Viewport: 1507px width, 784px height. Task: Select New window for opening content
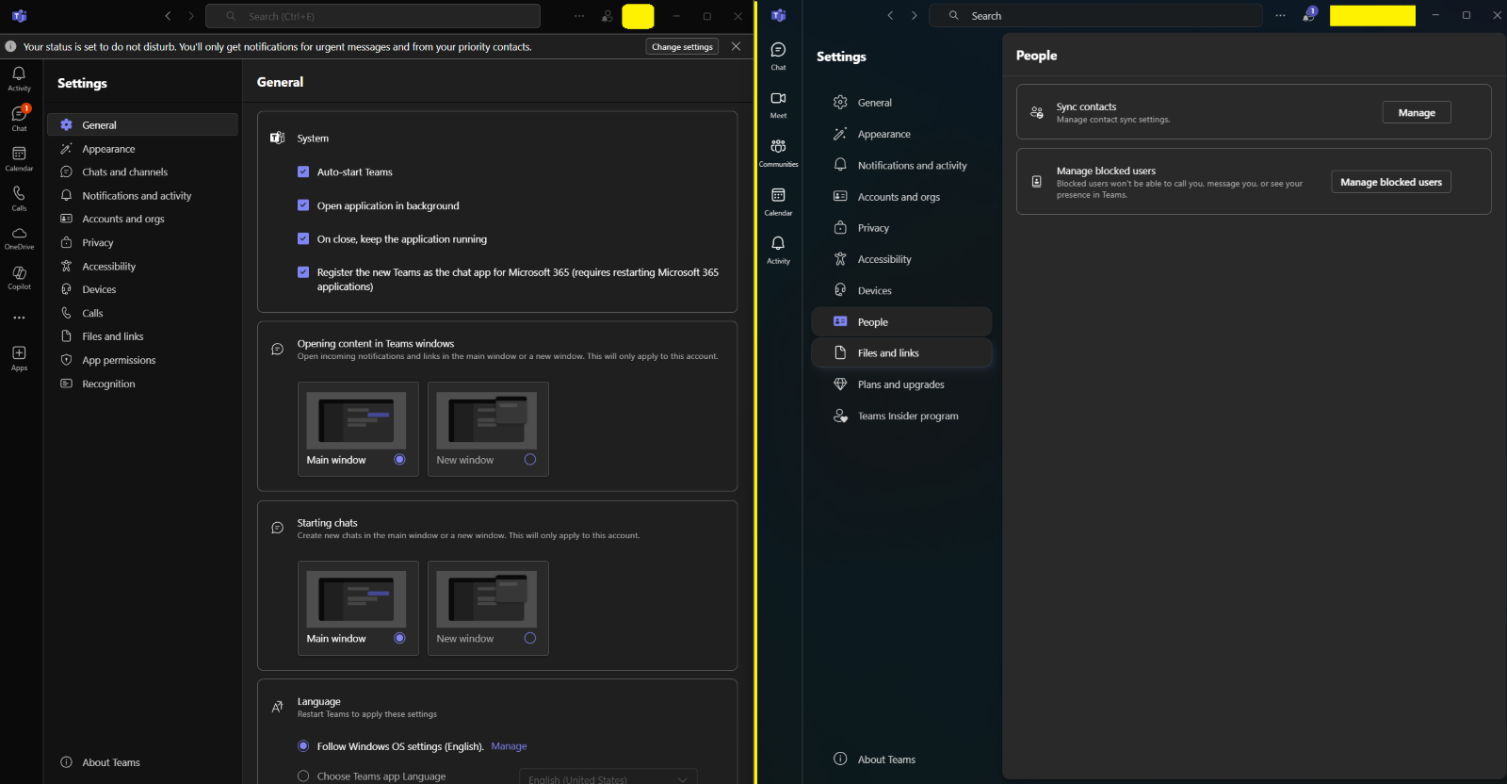530,460
